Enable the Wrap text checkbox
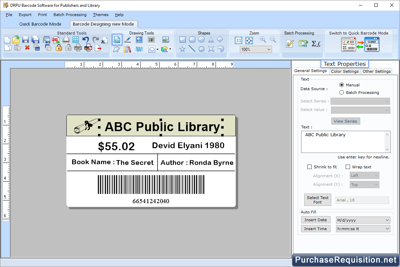Viewport: 400px width, 267px height. (x=348, y=167)
